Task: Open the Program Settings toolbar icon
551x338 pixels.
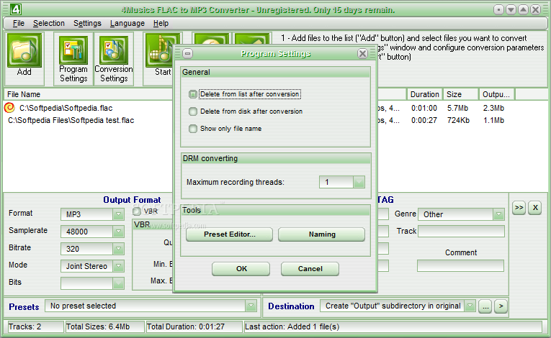Action: coord(73,51)
